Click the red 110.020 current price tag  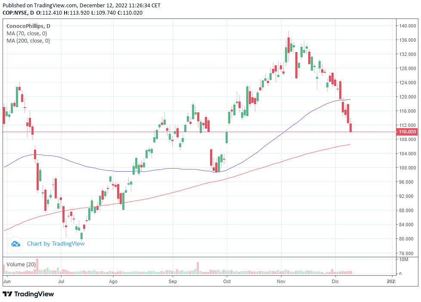point(407,132)
